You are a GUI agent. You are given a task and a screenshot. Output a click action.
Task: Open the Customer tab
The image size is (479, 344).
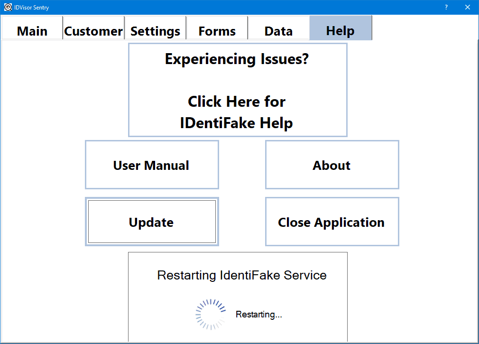93,28
